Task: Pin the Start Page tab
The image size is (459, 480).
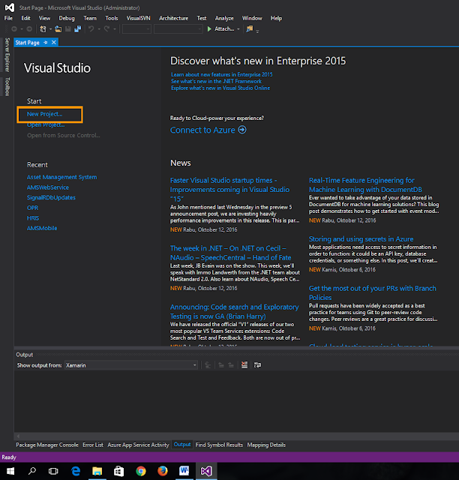Action: click(x=46, y=43)
